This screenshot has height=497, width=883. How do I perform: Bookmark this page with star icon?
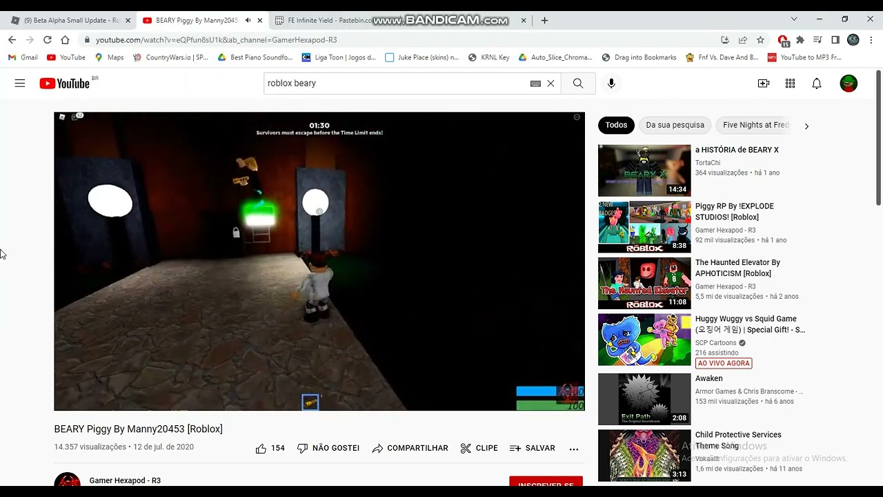click(760, 40)
